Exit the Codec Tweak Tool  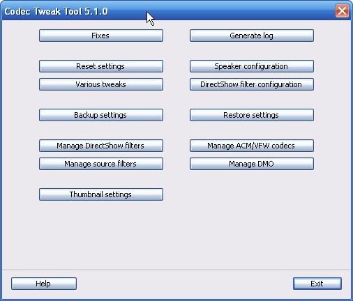[317, 284]
